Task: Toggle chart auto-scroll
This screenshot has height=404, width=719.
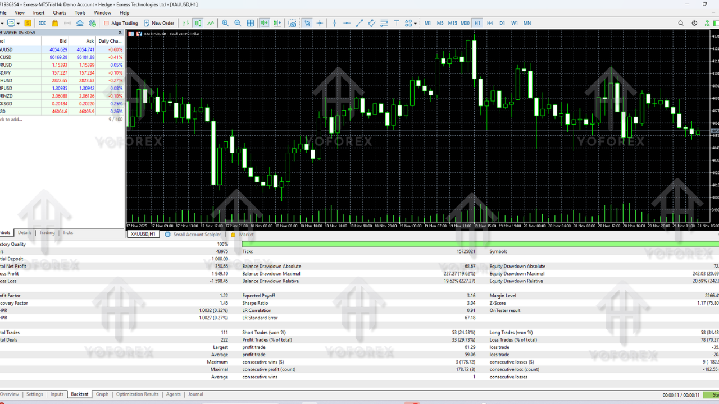Action: [x=265, y=23]
